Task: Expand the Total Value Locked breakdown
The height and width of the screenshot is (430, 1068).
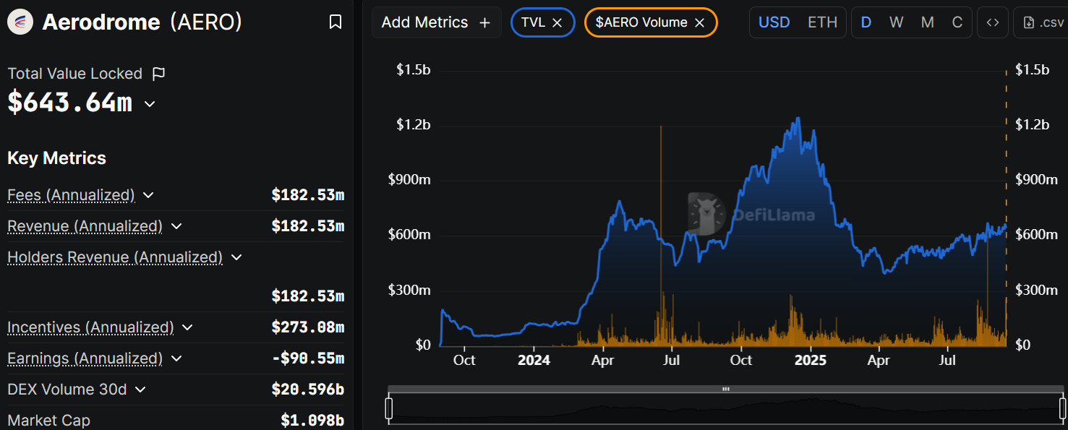Action: pyautogui.click(x=150, y=103)
